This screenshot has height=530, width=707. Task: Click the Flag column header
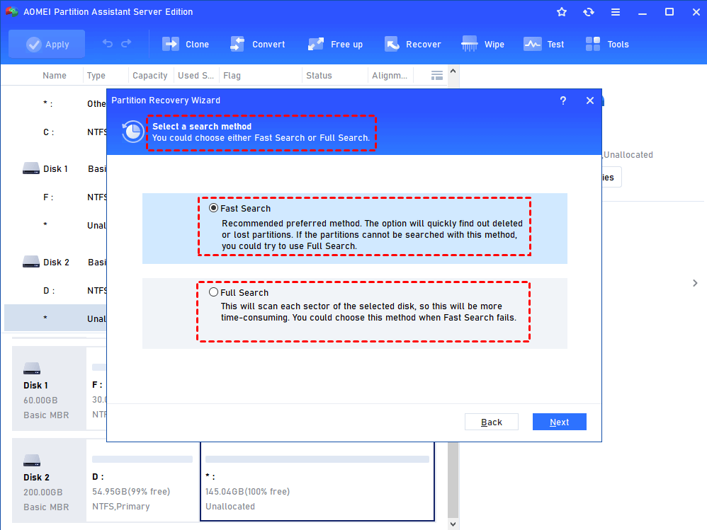[232, 76]
